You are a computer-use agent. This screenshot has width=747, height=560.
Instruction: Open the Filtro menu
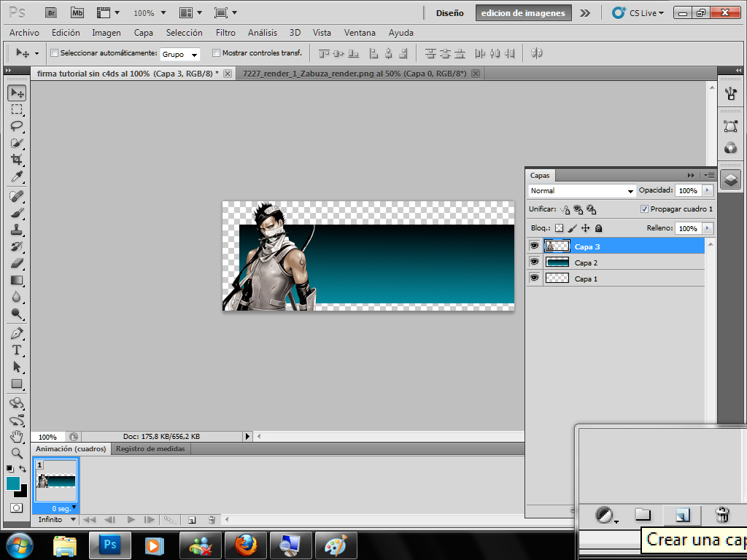coord(226,33)
